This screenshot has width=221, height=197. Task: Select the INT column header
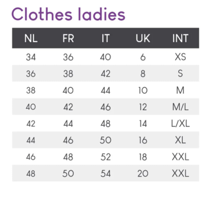point(180,39)
